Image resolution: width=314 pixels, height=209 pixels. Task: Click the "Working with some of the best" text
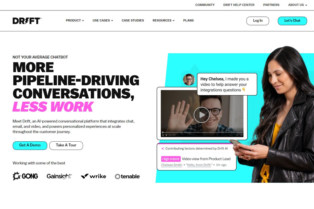tap(39, 163)
